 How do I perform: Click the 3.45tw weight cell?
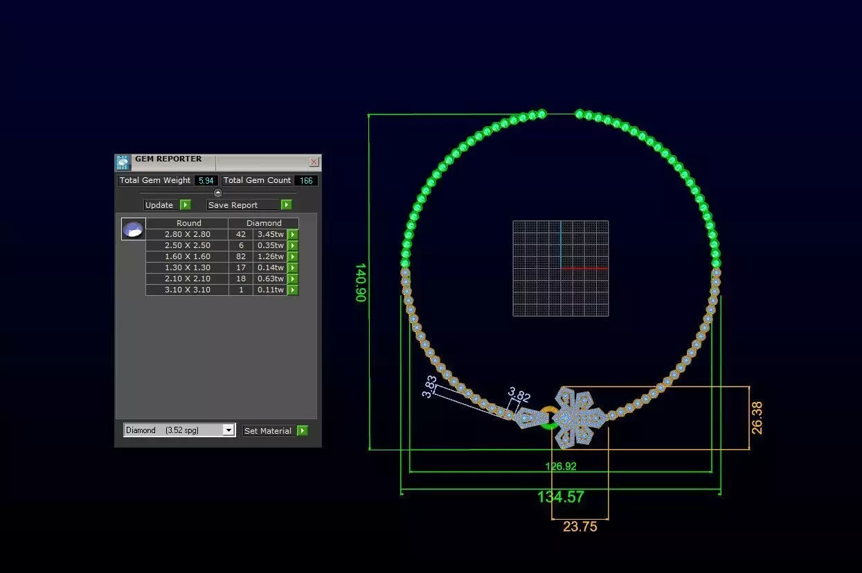(271, 235)
